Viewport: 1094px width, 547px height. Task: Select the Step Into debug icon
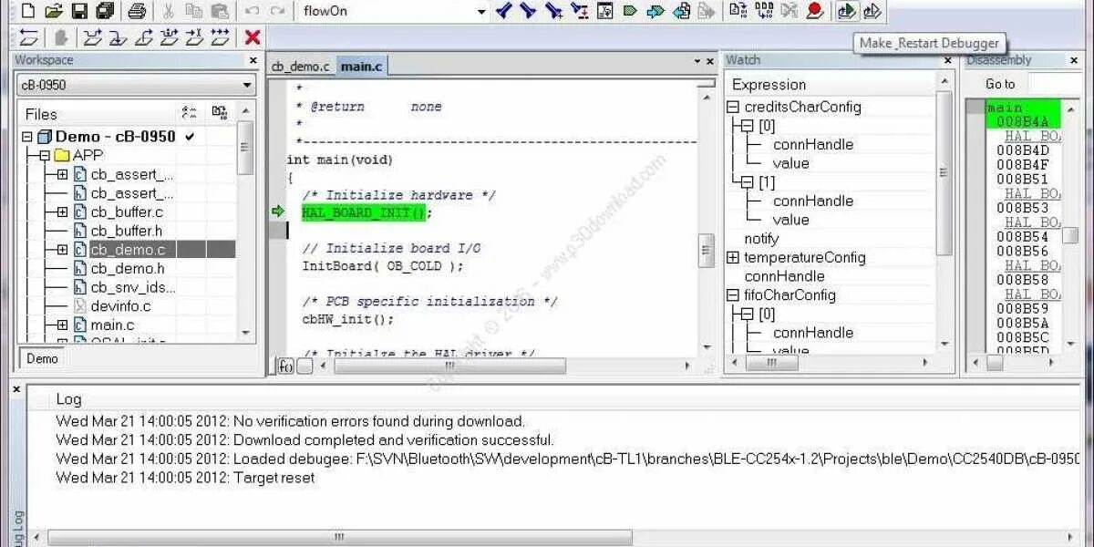coord(119,37)
